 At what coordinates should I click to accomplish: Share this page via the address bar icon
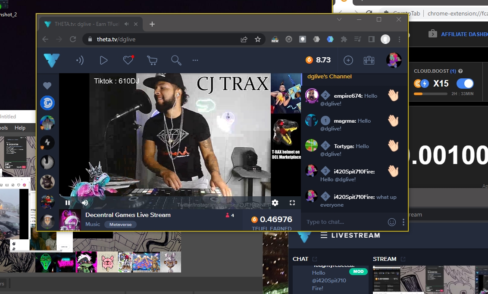point(244,39)
